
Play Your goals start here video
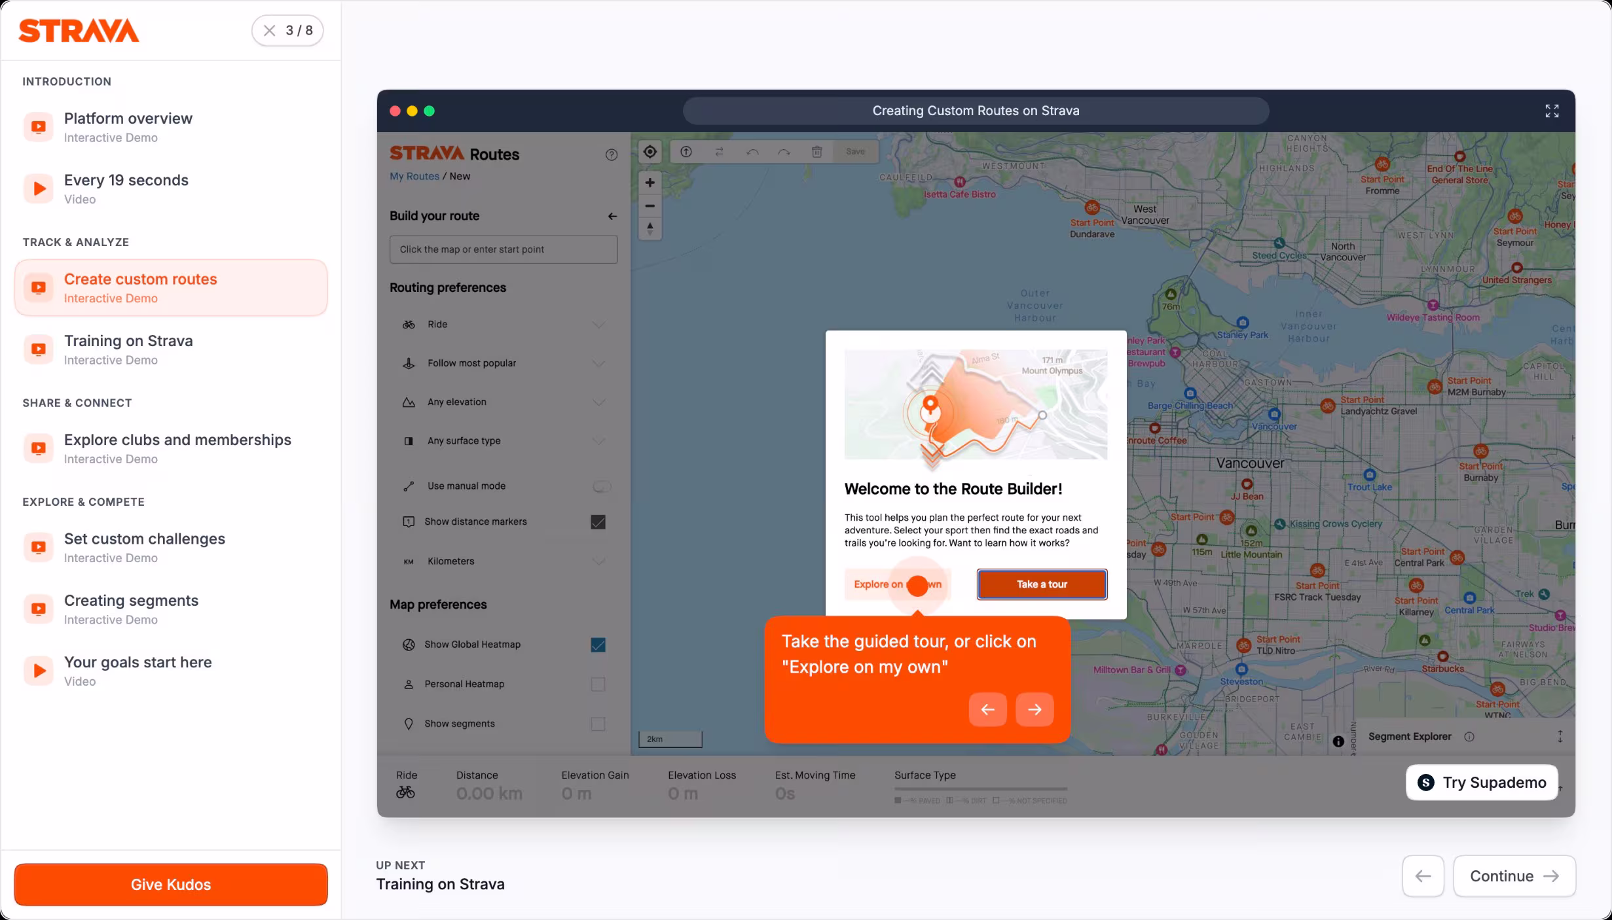(x=171, y=671)
